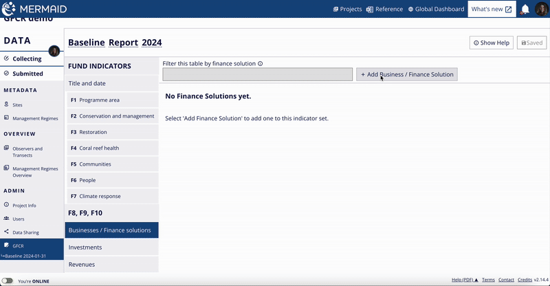Image resolution: width=550 pixels, height=286 pixels.
Task: Click the Saved button
Action: pyautogui.click(x=531, y=43)
